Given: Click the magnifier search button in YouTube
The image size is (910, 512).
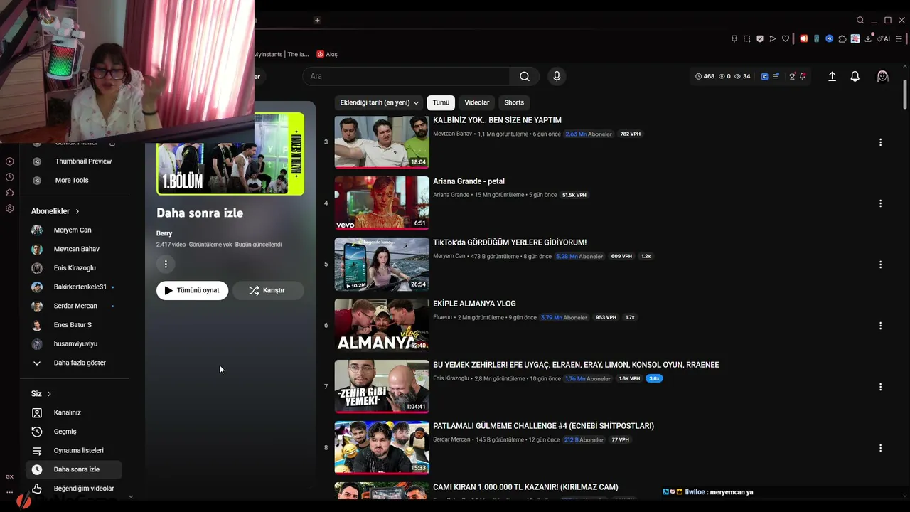Looking at the screenshot, I should (x=525, y=76).
